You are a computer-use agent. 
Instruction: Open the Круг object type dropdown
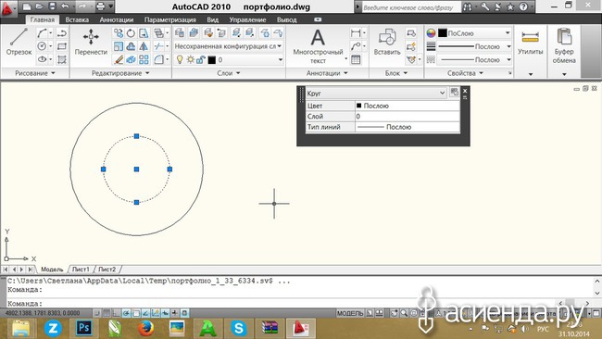[x=376, y=93]
